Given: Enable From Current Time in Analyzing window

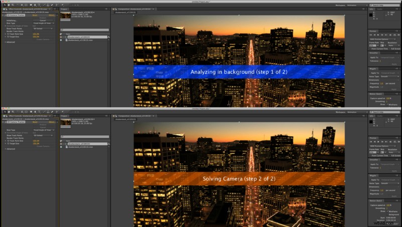Looking at the screenshot, I should coord(370,49).
